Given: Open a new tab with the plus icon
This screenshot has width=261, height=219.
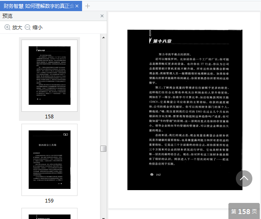Looking at the screenshot, I should pos(87,6).
